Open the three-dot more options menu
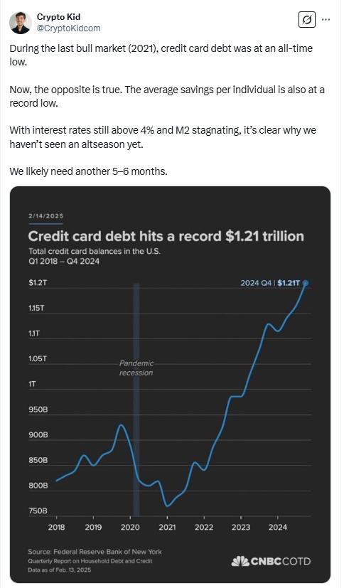Image resolution: width=344 pixels, height=588 pixels. pos(326,19)
